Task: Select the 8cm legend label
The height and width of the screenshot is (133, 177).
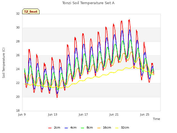Action: 90,127
